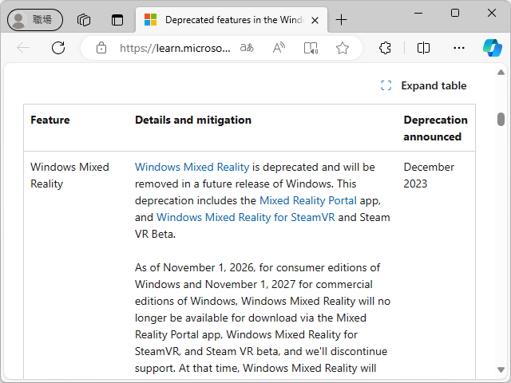511x383 pixels.
Task: Refresh the current page
Action: pos(58,48)
